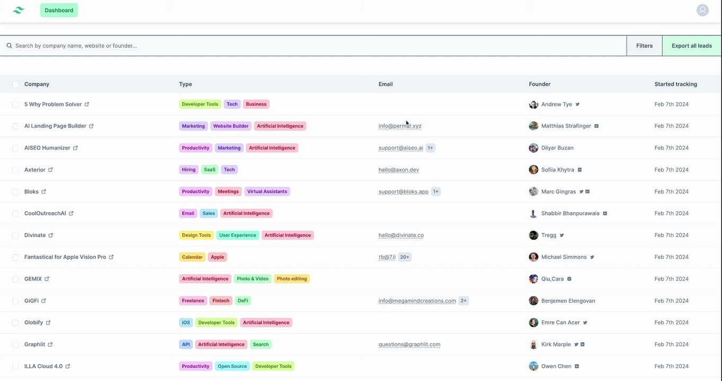
Task: Show the 2+ more emails for GiGFi
Action: click(463, 301)
